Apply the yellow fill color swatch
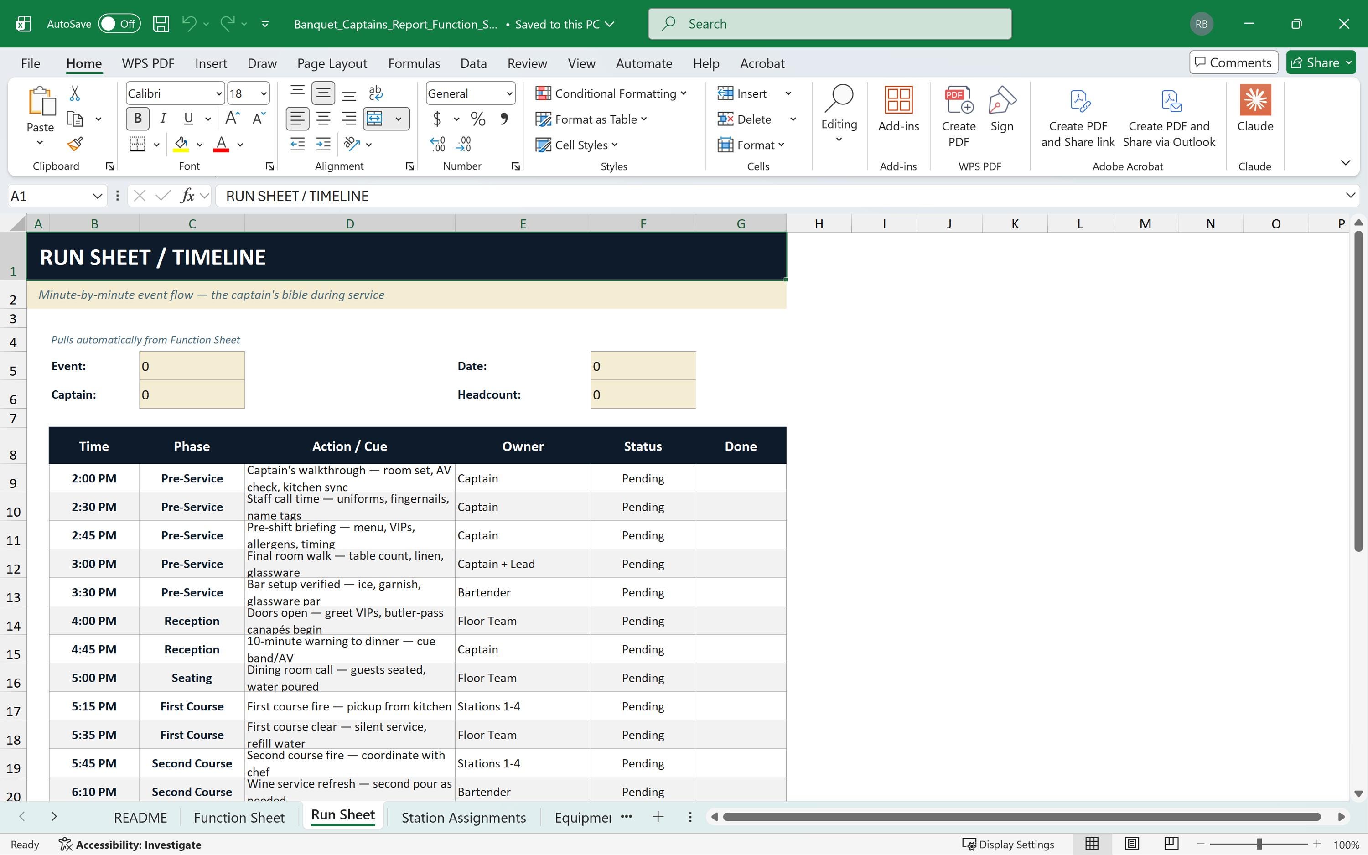Image resolution: width=1368 pixels, height=855 pixels. [181, 144]
